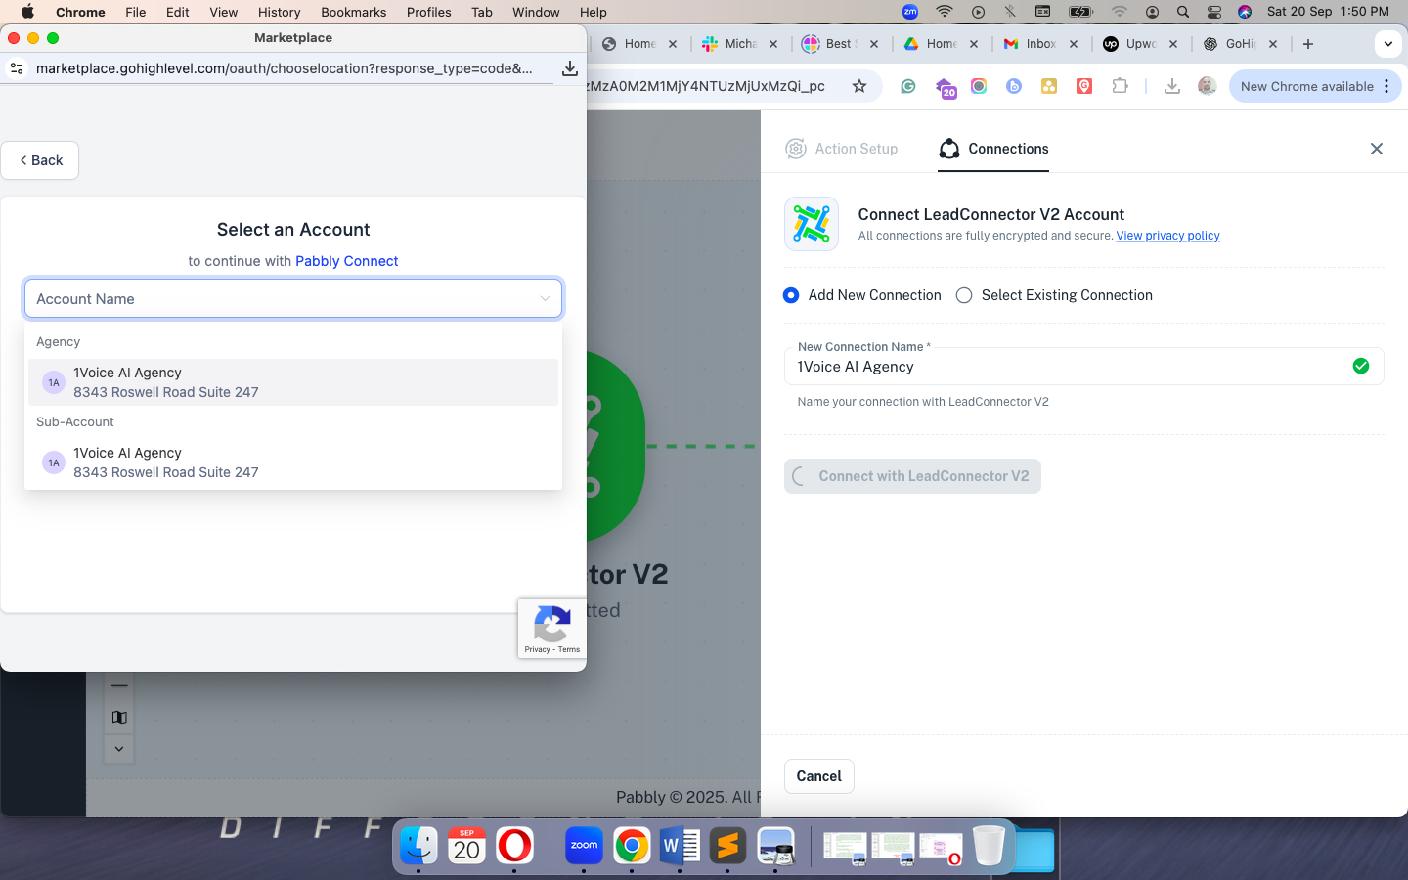The image size is (1408, 880).
Task: Select 1Voice AI Agency under Sub-Account
Action: tap(293, 462)
